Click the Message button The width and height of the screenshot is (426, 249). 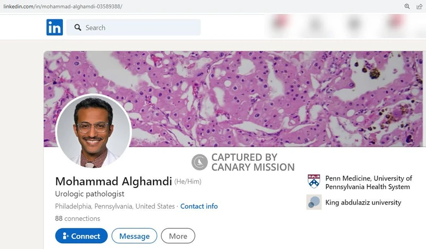(134, 236)
